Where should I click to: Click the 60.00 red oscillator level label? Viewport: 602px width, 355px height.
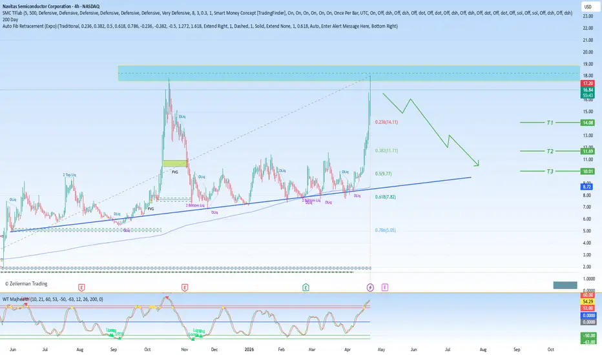588,295
